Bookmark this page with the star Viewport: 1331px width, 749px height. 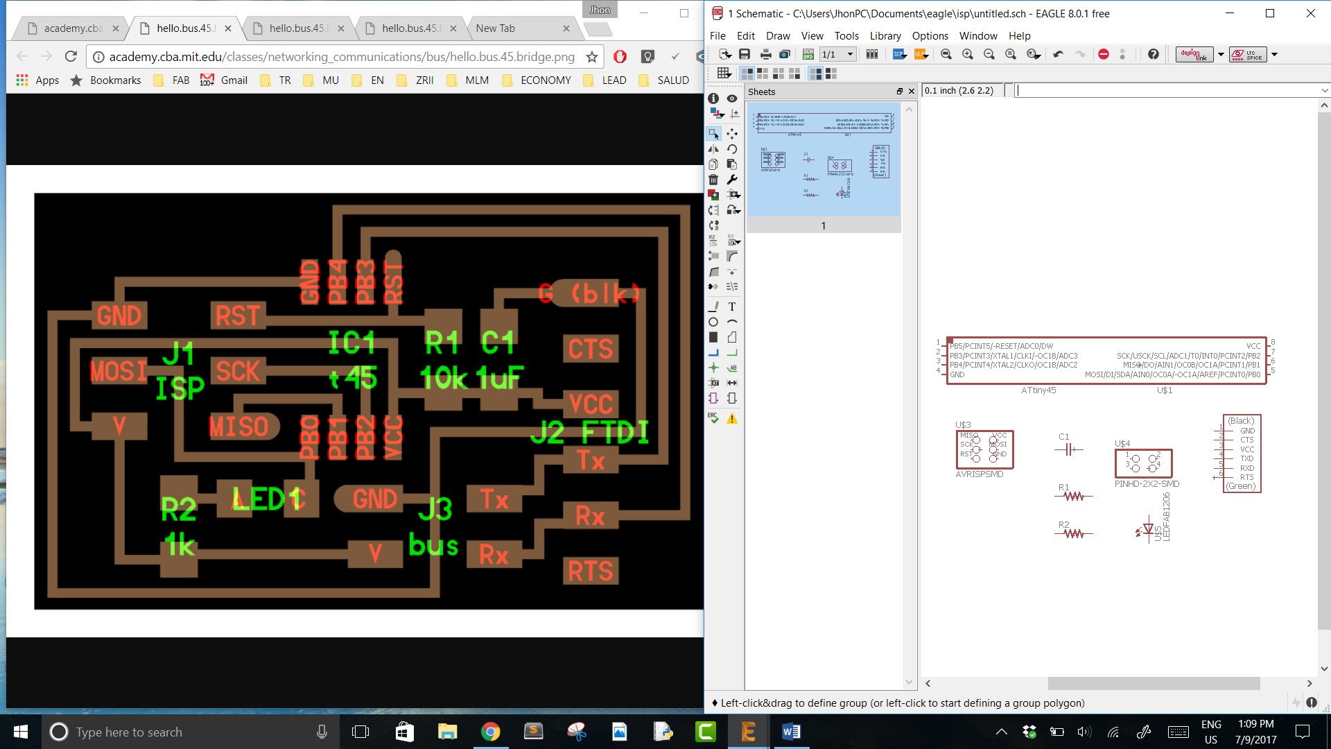(x=591, y=57)
